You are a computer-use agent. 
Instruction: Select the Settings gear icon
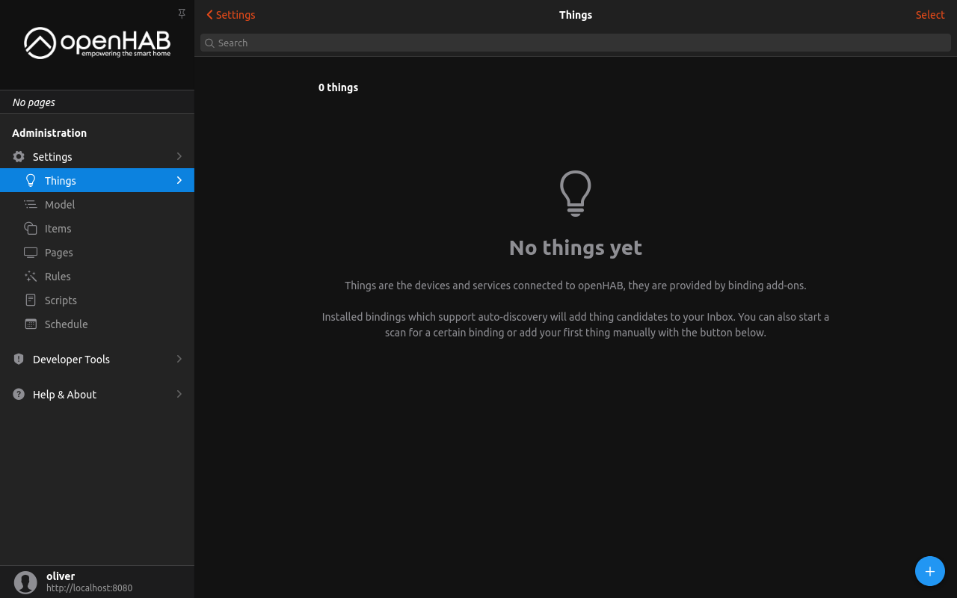pyautogui.click(x=18, y=156)
